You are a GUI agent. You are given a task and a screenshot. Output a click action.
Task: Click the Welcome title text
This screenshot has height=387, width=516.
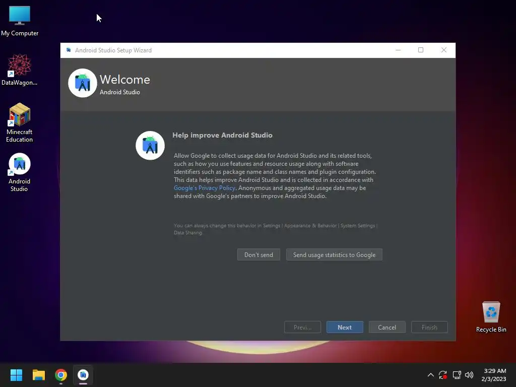[125, 80]
